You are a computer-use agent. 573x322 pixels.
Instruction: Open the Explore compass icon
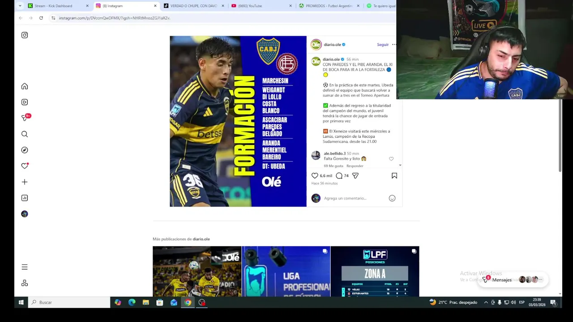pos(25,150)
